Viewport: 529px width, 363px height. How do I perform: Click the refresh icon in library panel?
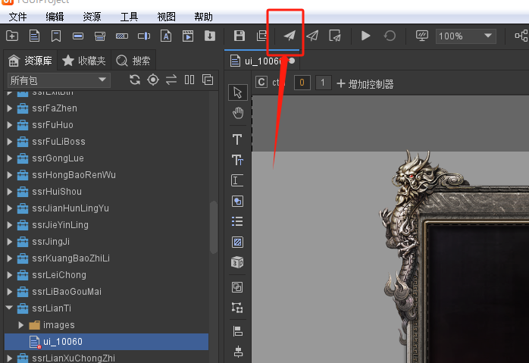[135, 80]
